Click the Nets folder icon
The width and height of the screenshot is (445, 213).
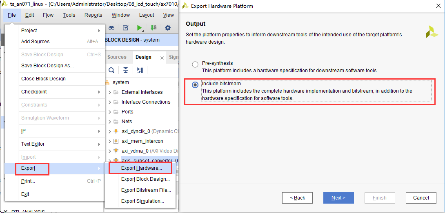[x=116, y=121]
